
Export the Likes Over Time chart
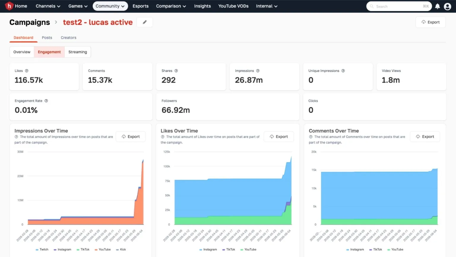(279, 137)
